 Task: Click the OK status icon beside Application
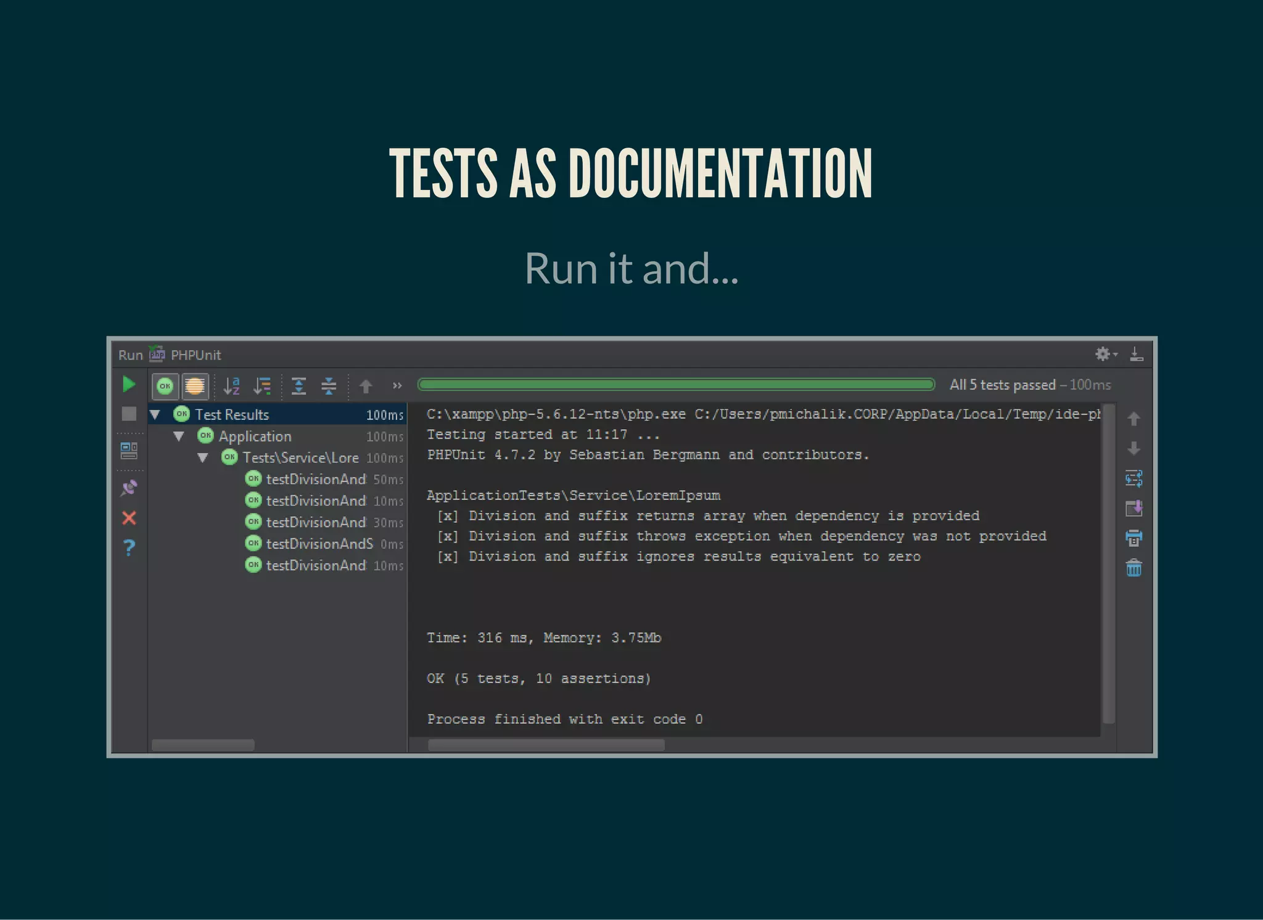[205, 435]
